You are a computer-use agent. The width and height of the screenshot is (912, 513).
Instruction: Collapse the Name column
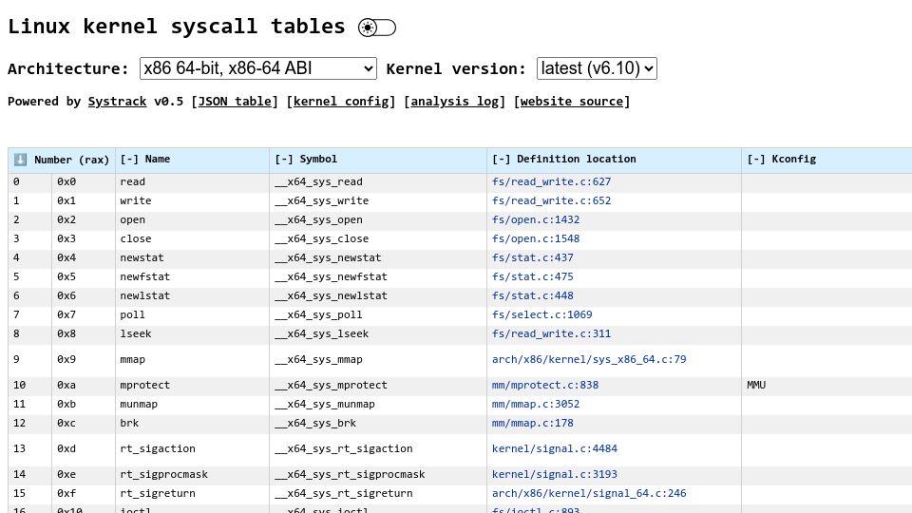[129, 160]
